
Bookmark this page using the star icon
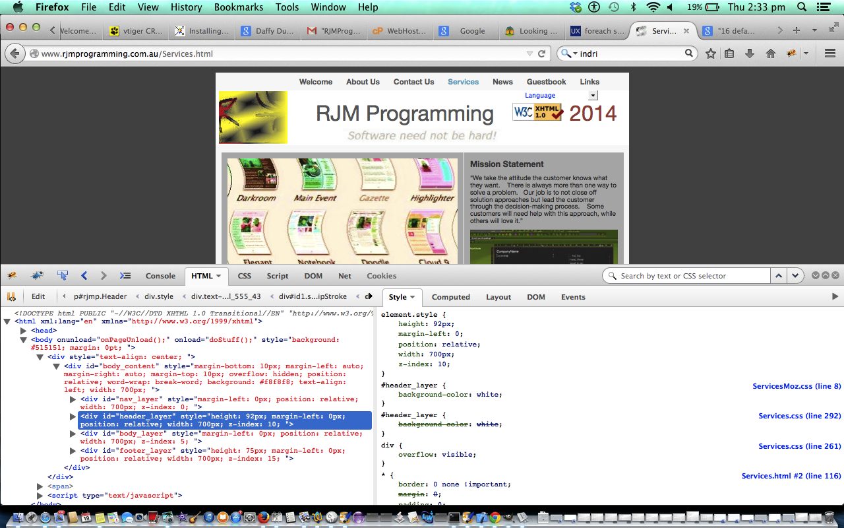click(x=709, y=53)
